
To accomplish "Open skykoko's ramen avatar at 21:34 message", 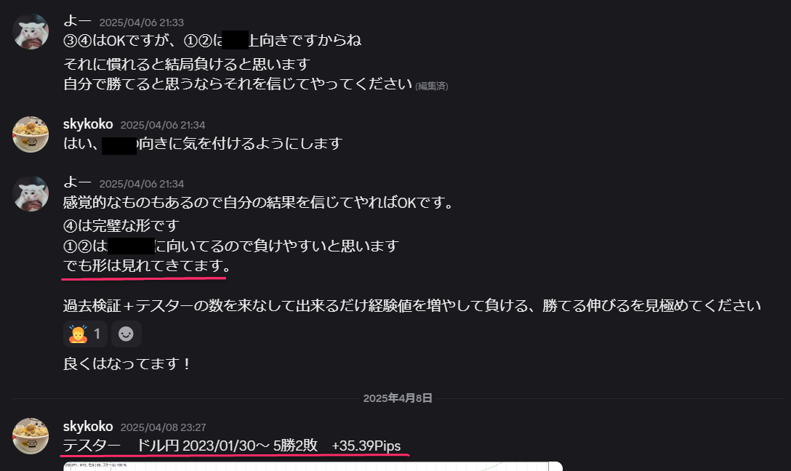I will pos(31,134).
